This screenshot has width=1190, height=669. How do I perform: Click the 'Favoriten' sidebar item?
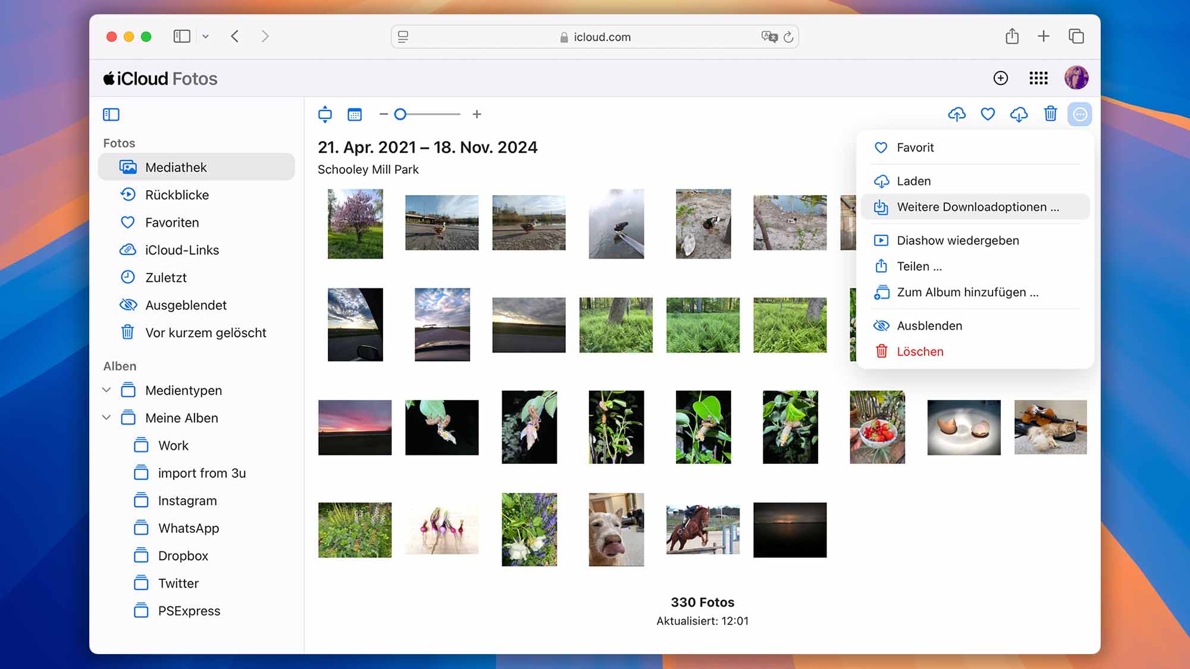click(171, 222)
